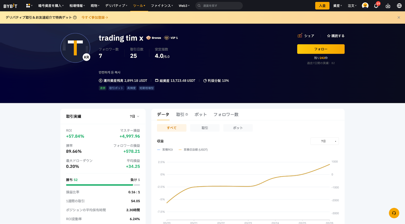
Task: Toggle 累積収益額 (USDT) legend series
Action: [193, 150]
